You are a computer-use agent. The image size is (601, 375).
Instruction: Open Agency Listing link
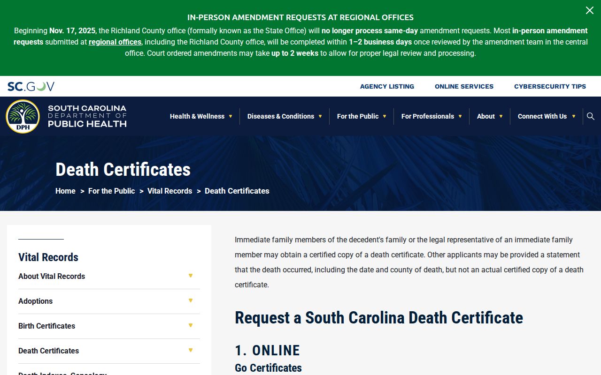click(387, 86)
